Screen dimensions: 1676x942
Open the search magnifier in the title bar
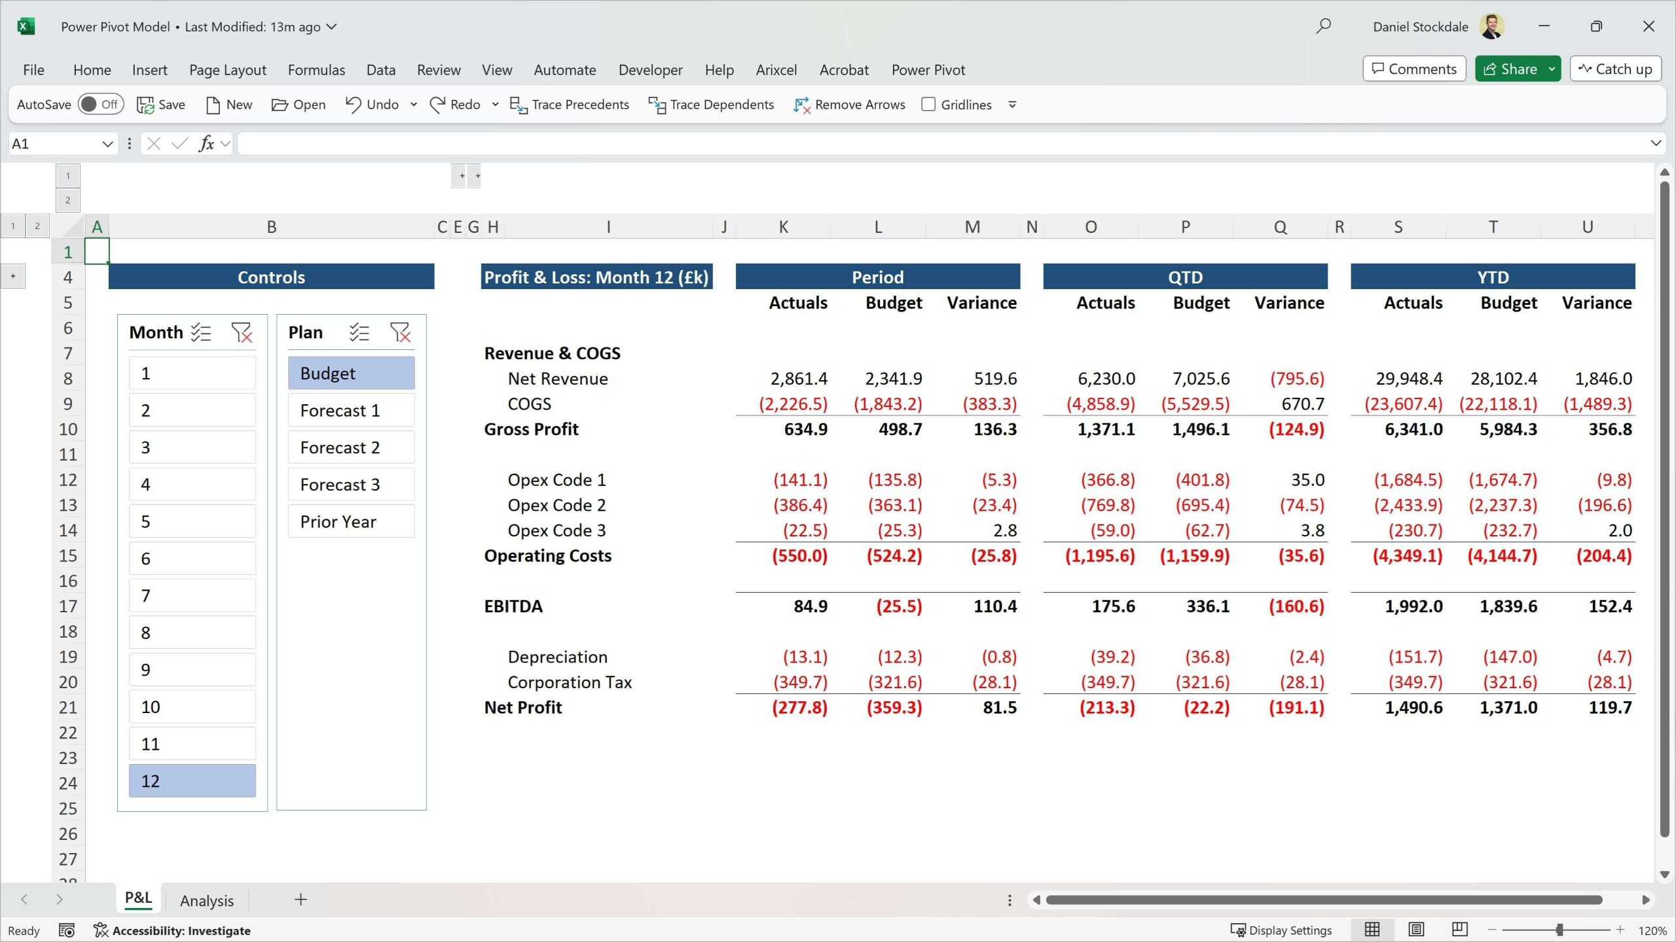[1323, 26]
